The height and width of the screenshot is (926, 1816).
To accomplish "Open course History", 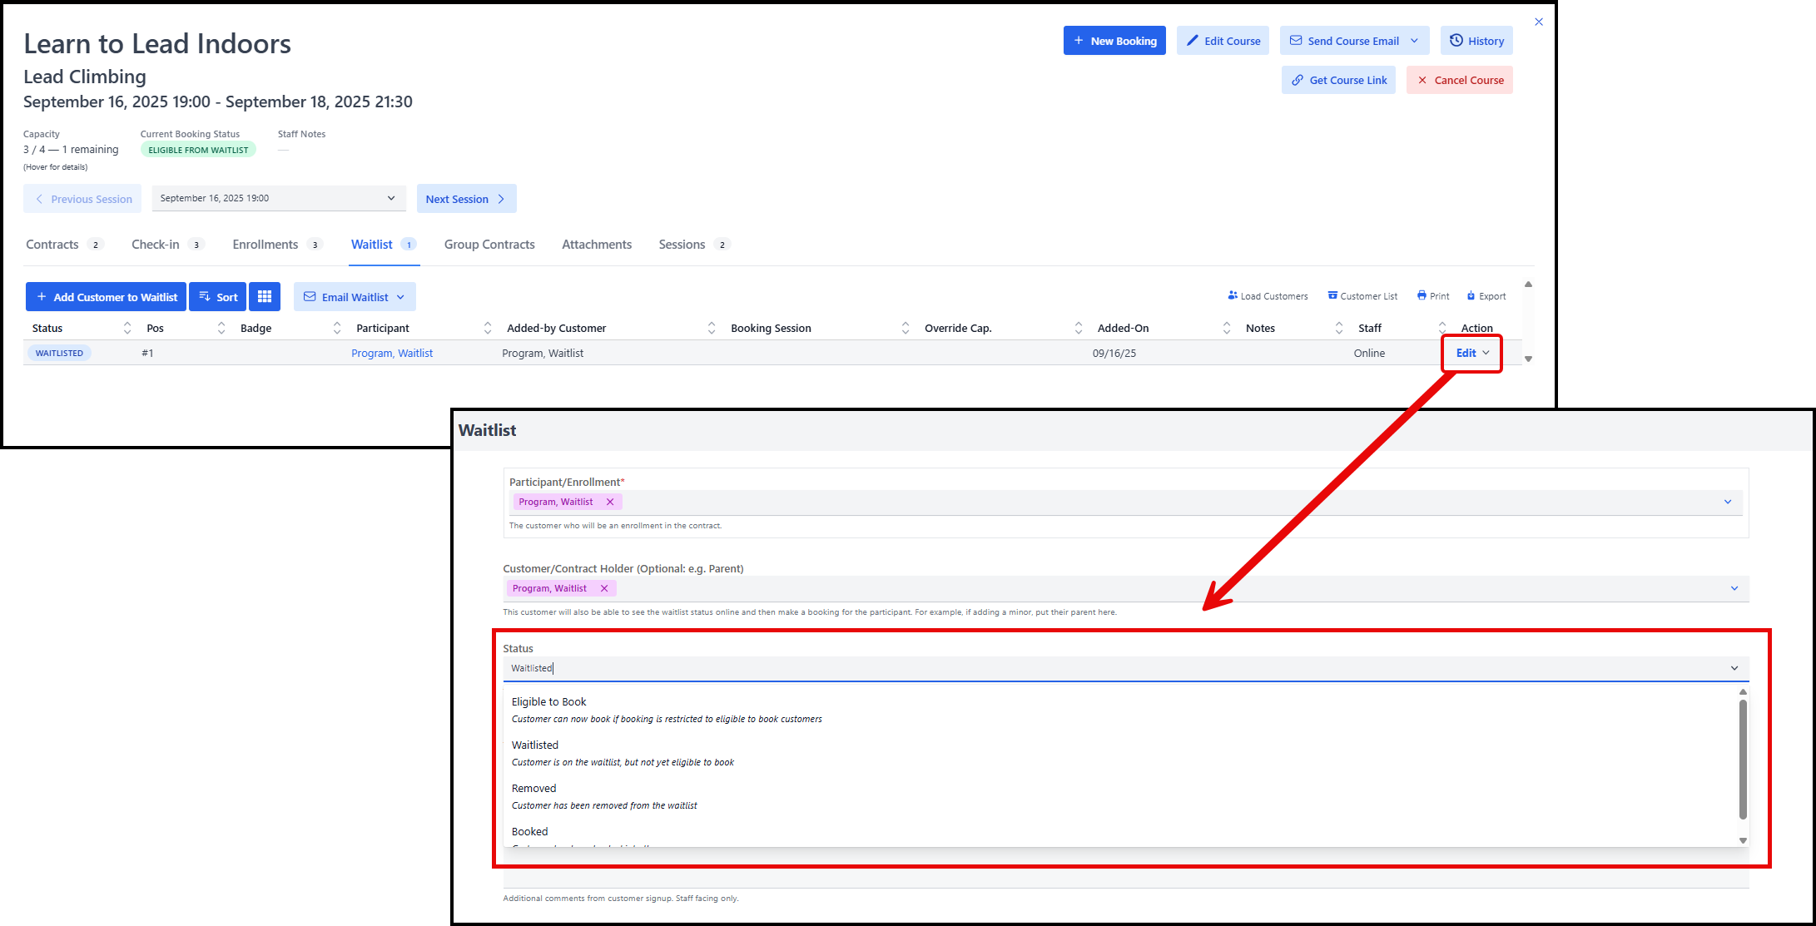I will coord(1476,41).
